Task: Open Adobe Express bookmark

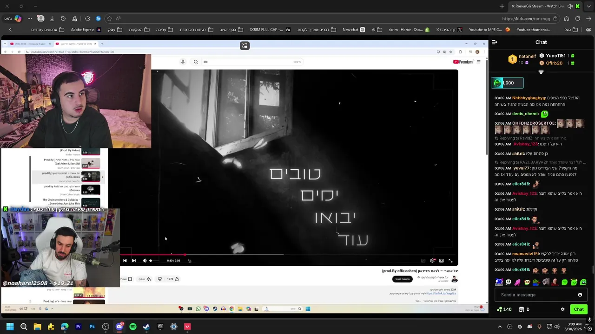Action: [x=86, y=30]
